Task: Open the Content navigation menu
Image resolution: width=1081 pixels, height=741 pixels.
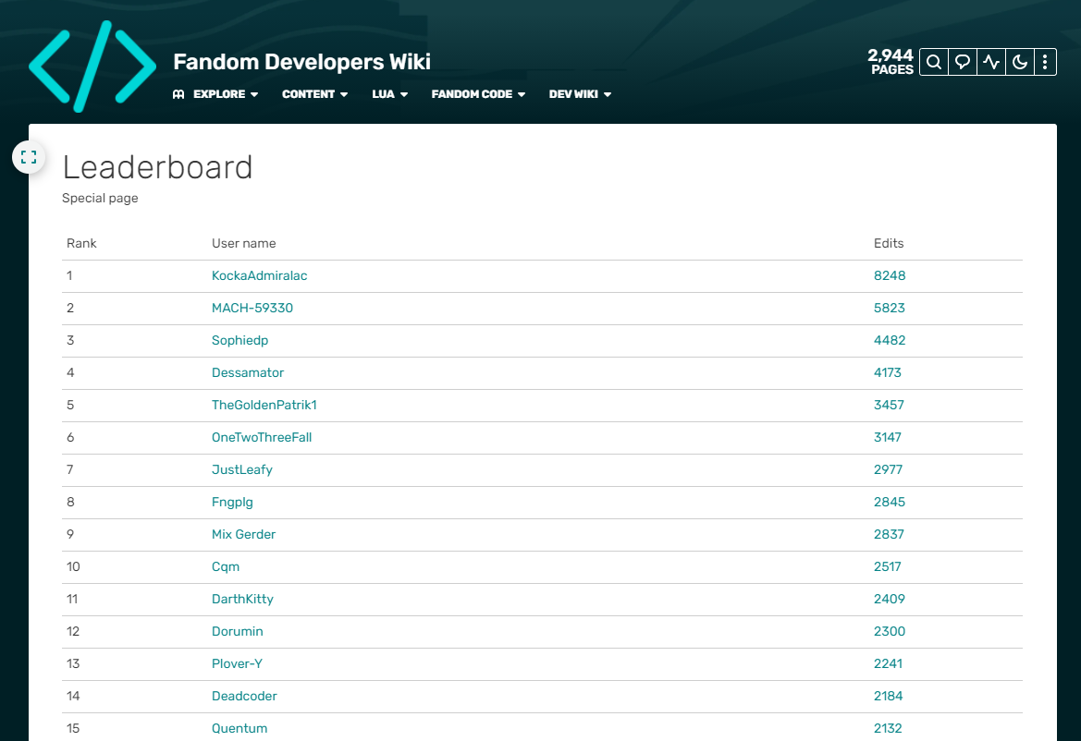Action: [x=308, y=94]
